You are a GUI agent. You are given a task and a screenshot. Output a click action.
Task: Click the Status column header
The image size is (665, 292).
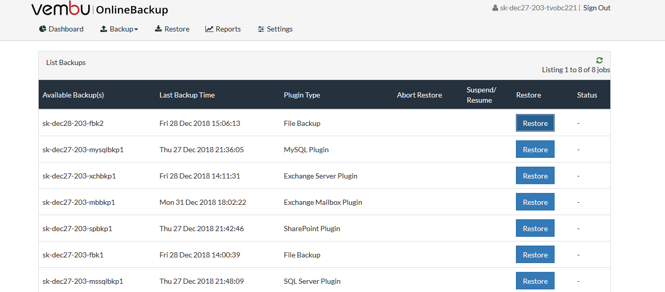[587, 95]
